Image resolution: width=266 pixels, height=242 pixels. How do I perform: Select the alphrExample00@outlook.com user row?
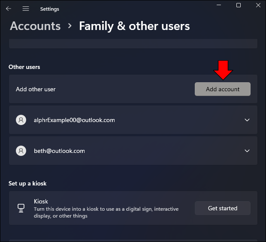(133, 120)
